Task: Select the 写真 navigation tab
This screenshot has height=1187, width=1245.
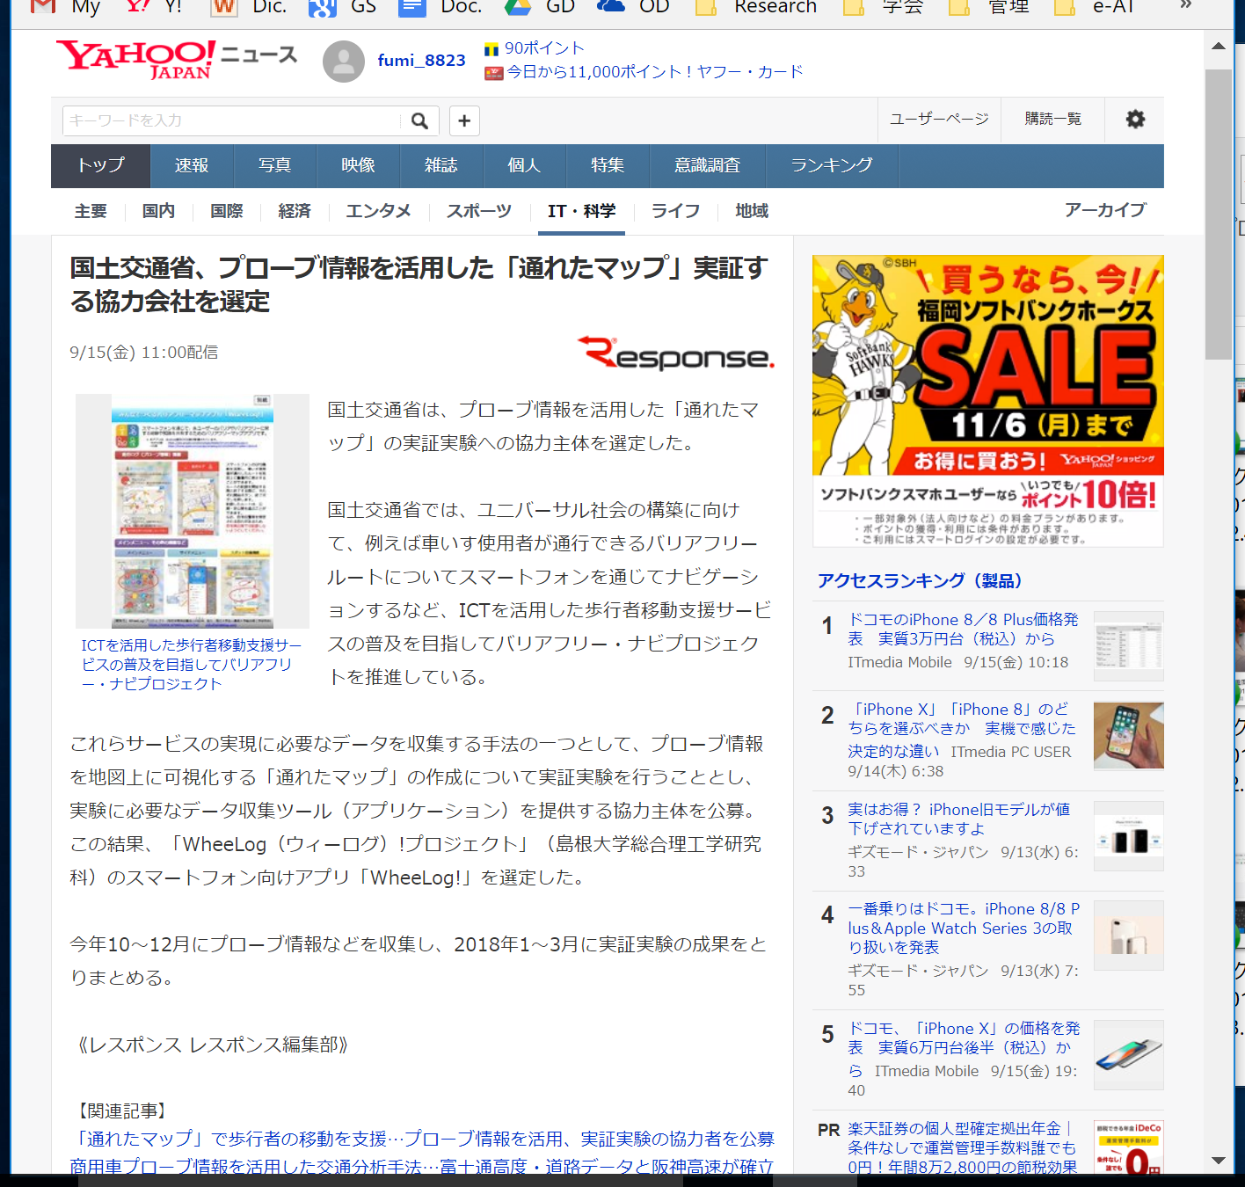Action: 274,165
